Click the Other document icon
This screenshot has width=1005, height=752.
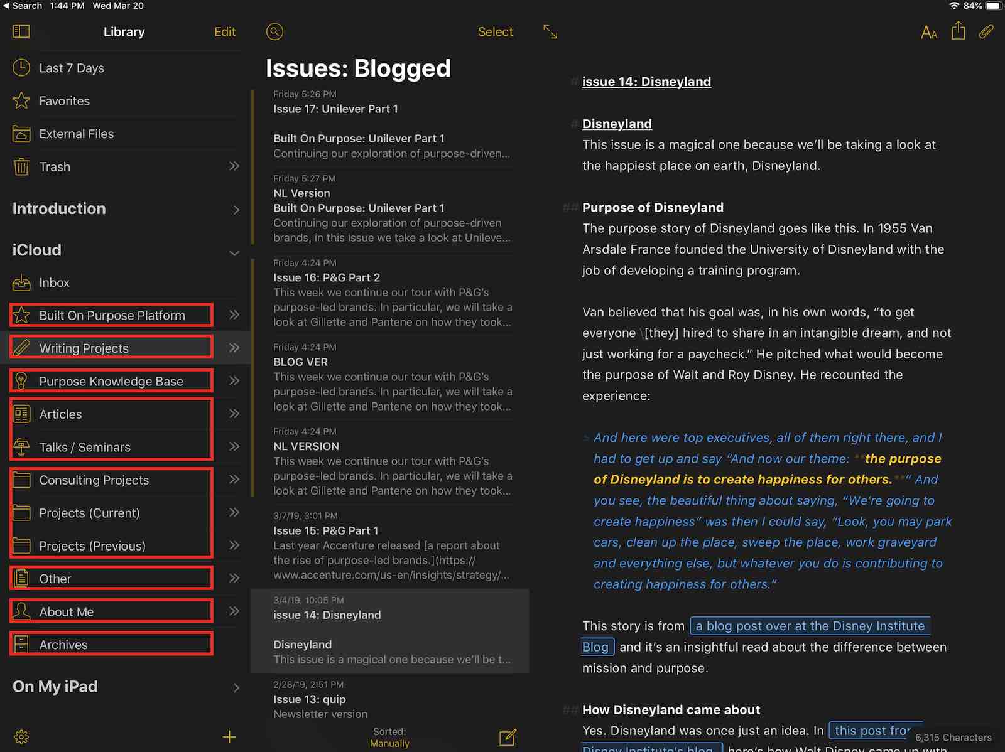(21, 578)
